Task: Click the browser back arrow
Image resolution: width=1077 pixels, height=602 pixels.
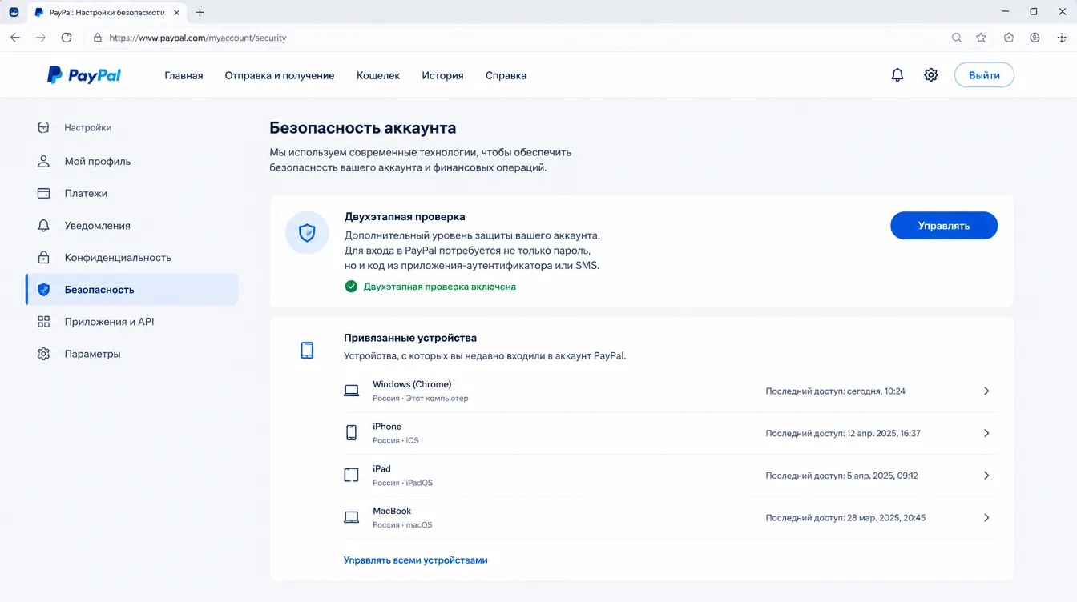Action: coord(15,38)
